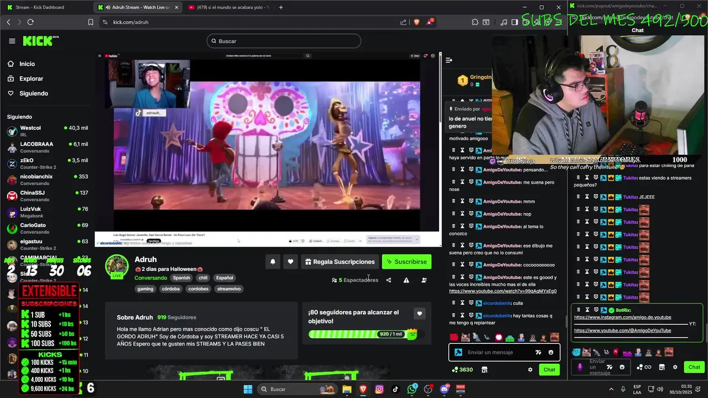Screen dimensions: 708x398
Task: Click the córdoba tag
Action: coord(171,289)
